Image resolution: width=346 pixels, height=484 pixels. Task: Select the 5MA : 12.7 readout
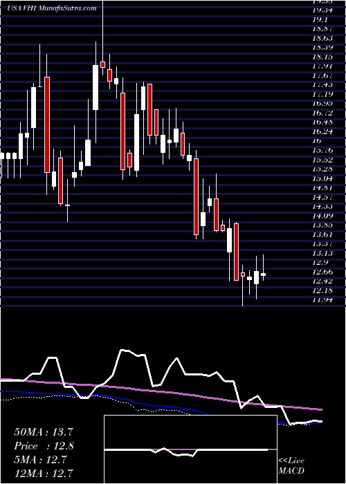[40, 460]
